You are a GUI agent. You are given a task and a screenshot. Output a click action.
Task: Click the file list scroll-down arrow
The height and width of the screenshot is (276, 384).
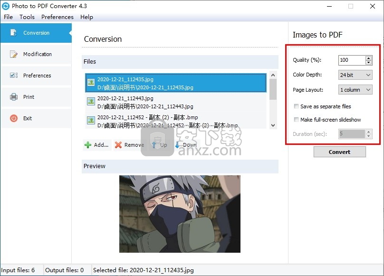(x=273, y=125)
